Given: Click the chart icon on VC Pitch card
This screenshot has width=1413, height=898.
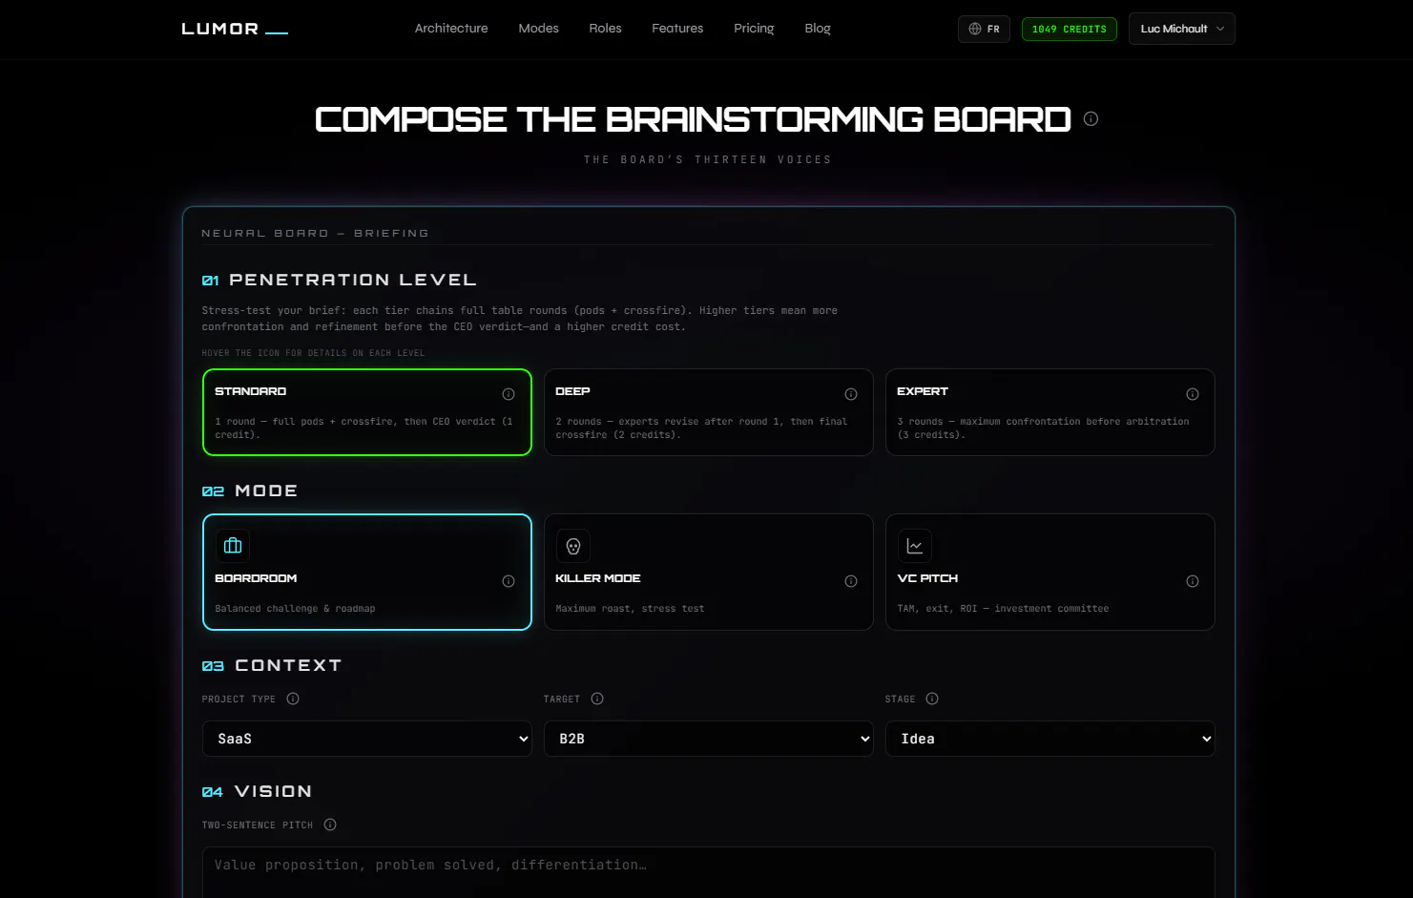Looking at the screenshot, I should pyautogui.click(x=915, y=546).
